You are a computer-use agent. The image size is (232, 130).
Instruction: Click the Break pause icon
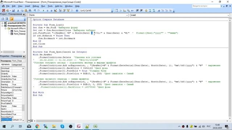pos(47,10)
